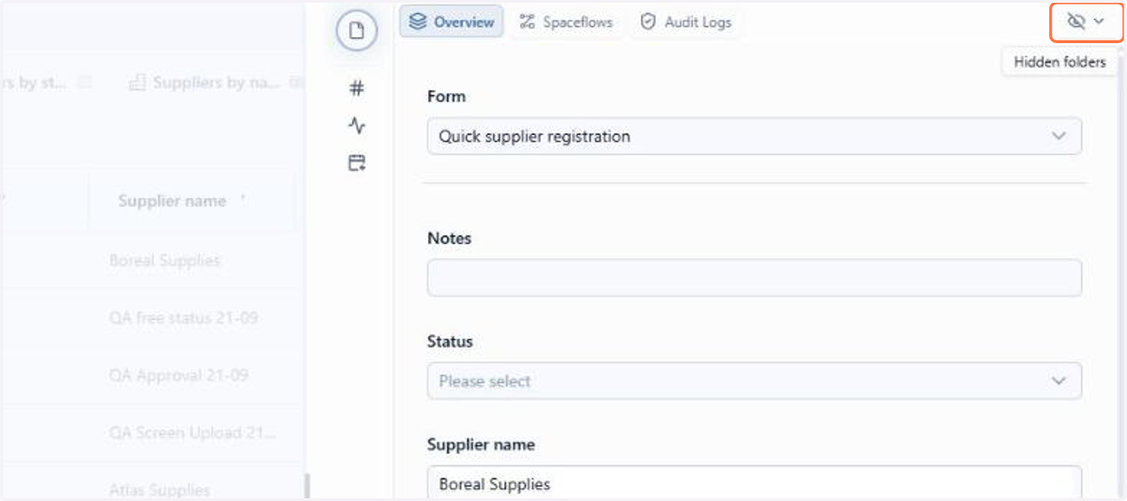The width and height of the screenshot is (1127, 501).
Task: Click into the Notes text field
Action: tap(754, 278)
